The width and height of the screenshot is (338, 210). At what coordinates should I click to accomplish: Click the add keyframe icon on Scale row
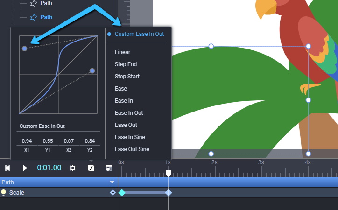coord(113,193)
